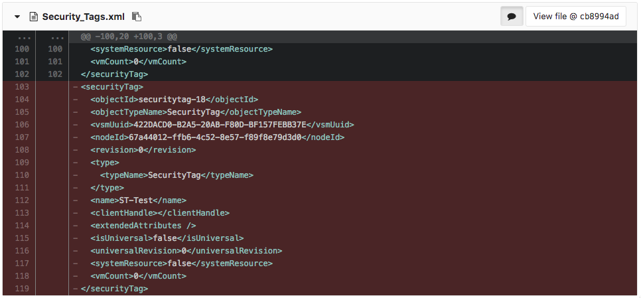Expand context via the second ellipsis column
The width and height of the screenshot is (641, 298).
tap(52, 37)
